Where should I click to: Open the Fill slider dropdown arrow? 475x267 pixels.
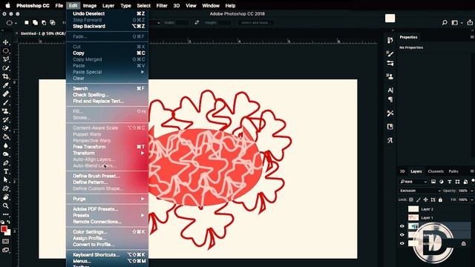click(x=472, y=200)
